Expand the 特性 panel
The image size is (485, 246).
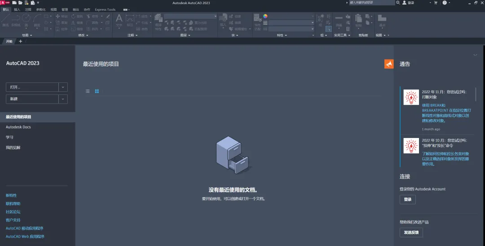[x=282, y=35]
